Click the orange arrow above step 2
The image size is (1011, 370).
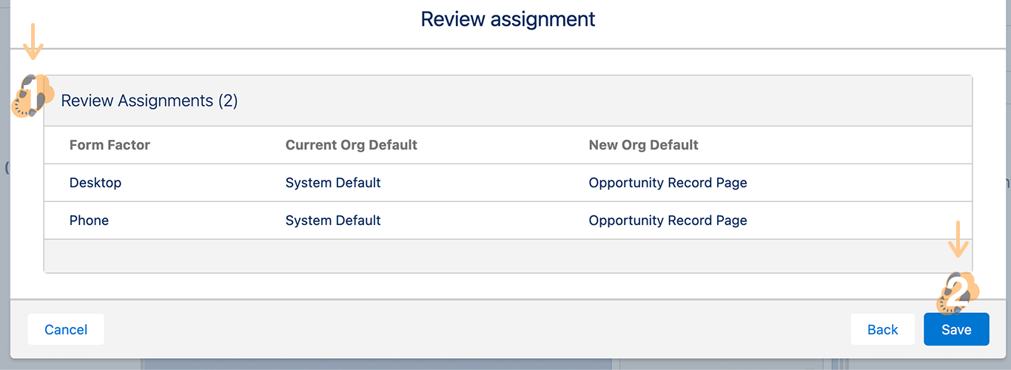(958, 239)
